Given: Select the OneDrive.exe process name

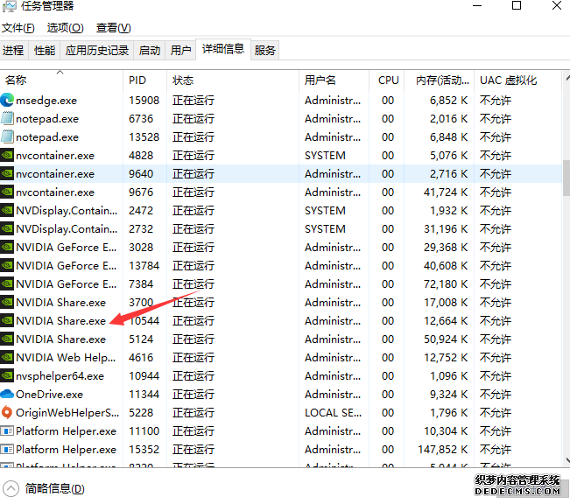Looking at the screenshot, I should (x=49, y=395).
